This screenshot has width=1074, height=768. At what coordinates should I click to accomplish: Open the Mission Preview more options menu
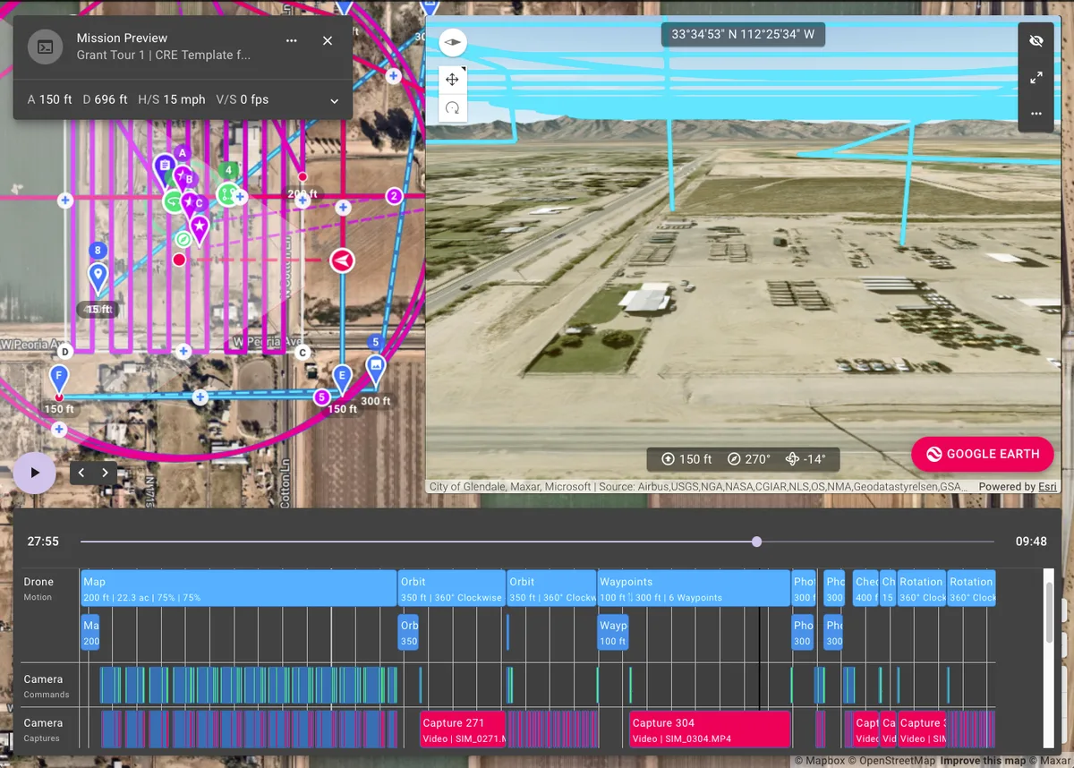coord(292,41)
